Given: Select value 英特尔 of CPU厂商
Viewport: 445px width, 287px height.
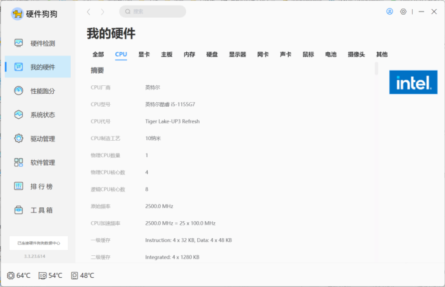Looking at the screenshot, I should [153, 87].
